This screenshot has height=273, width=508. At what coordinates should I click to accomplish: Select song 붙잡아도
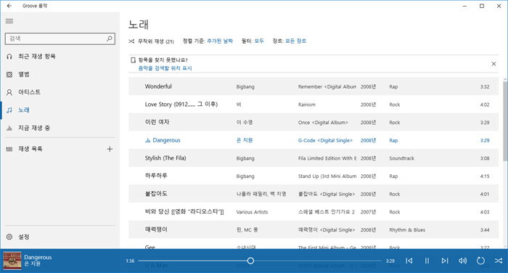pyautogui.click(x=314, y=194)
